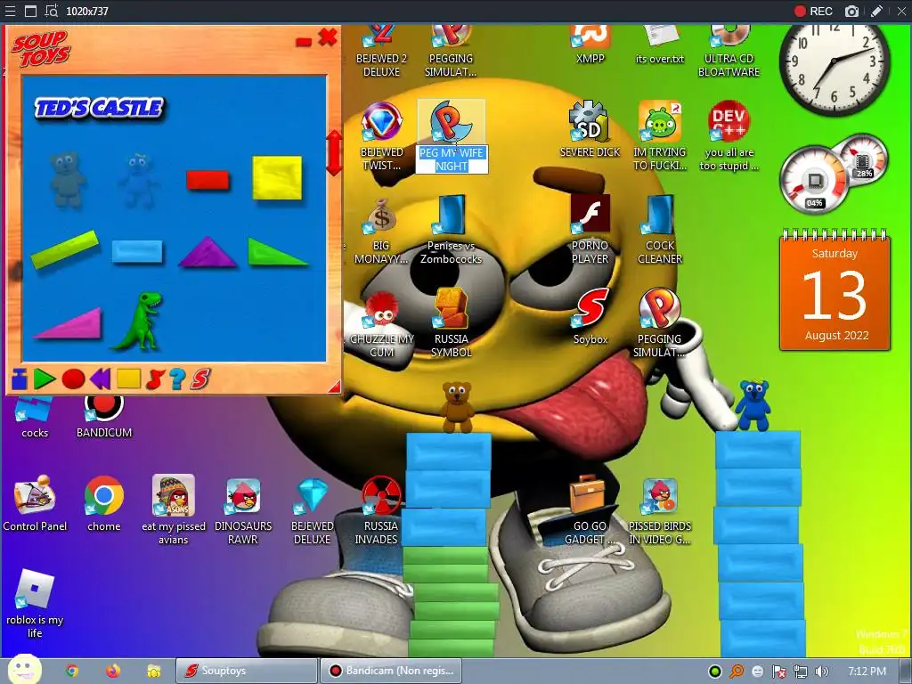Click Soup Toys window red resize corner
Viewport: 912px width, 684px height.
pyautogui.click(x=335, y=387)
